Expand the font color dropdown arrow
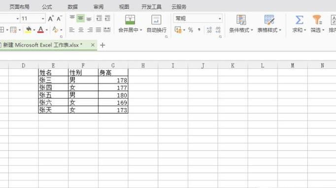Image resolution: width=336 pixels, height=188 pixels. (x=46, y=30)
